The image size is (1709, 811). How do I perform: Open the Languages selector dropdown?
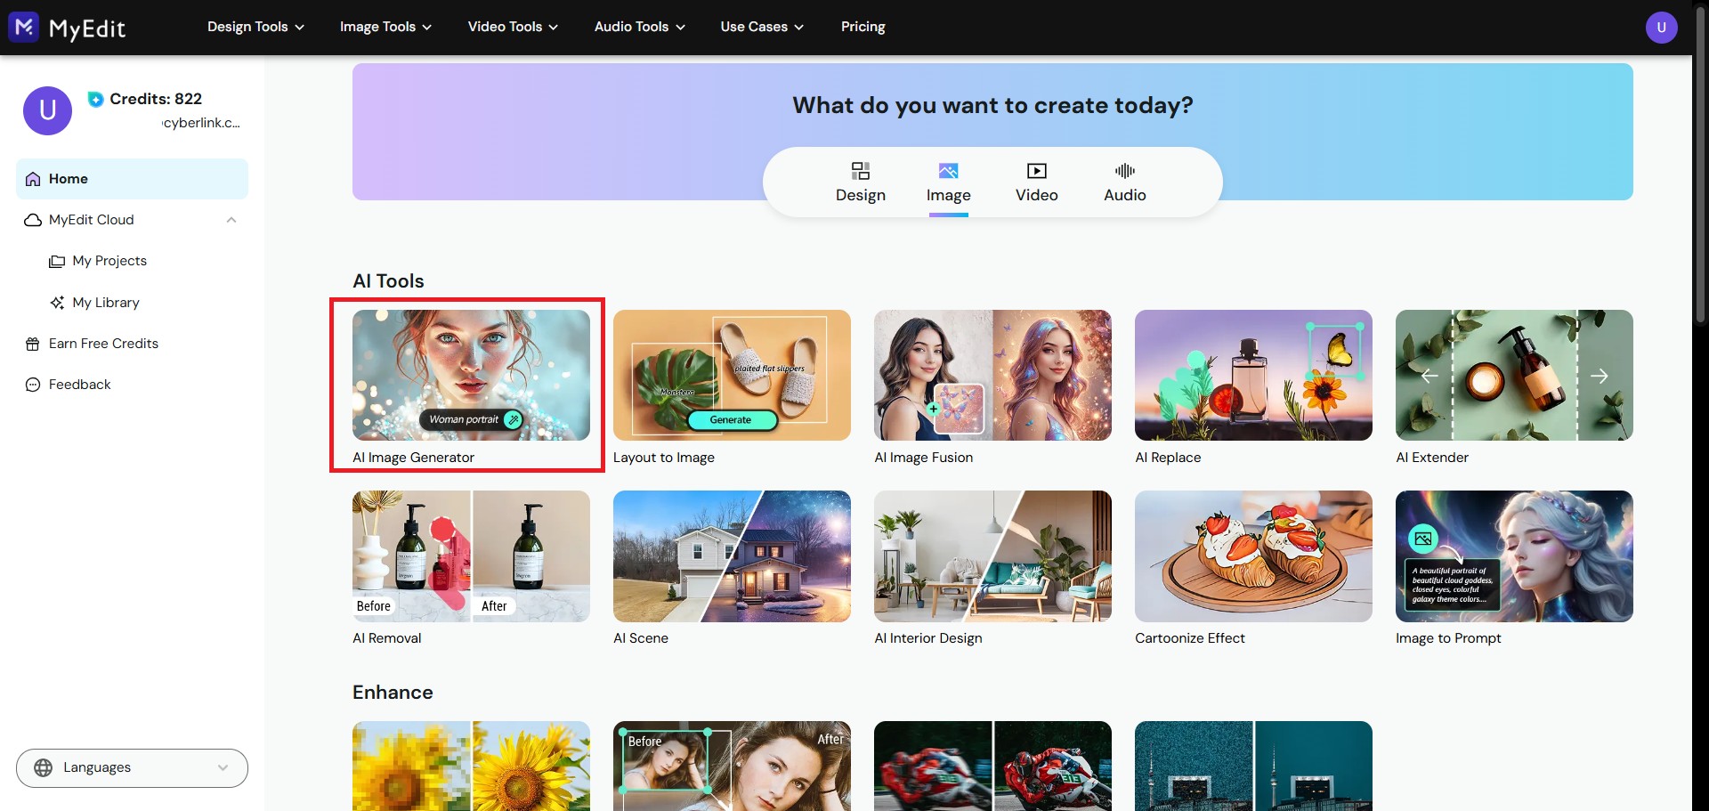(132, 768)
